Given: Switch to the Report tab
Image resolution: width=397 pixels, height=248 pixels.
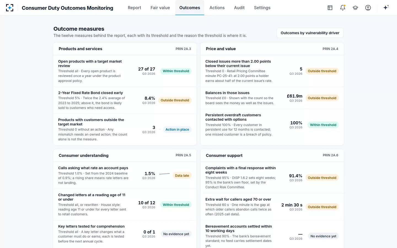Looking at the screenshot, I should [134, 8].
